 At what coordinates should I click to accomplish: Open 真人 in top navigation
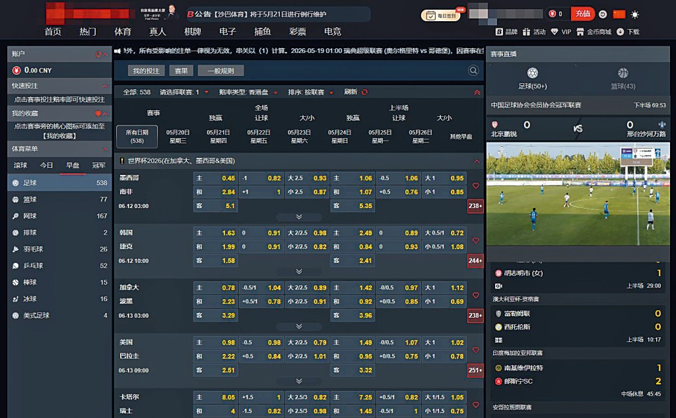click(x=158, y=32)
